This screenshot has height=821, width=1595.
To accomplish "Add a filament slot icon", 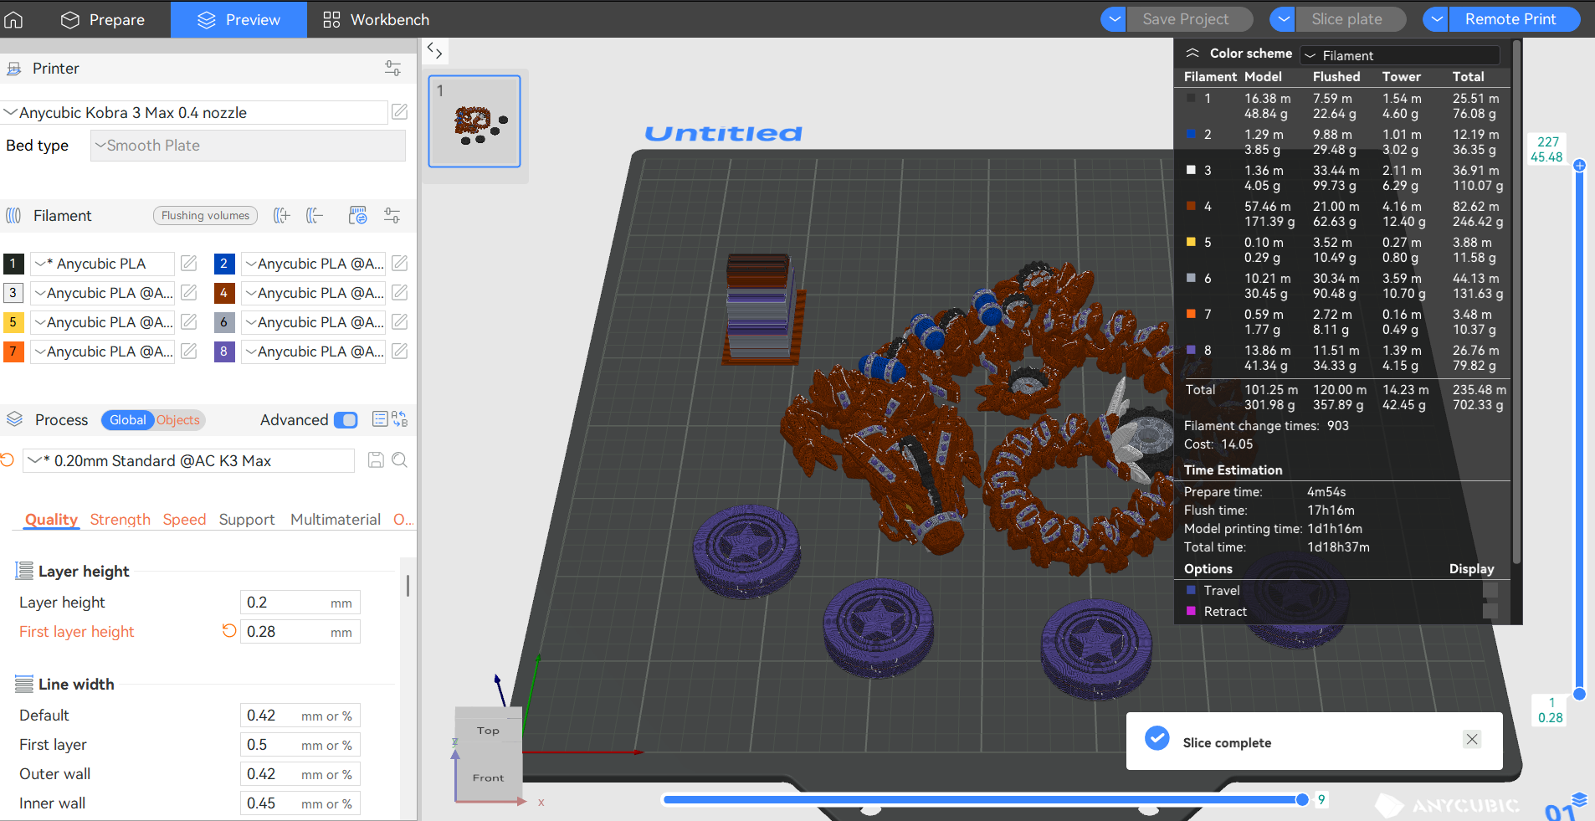I will coord(282,216).
